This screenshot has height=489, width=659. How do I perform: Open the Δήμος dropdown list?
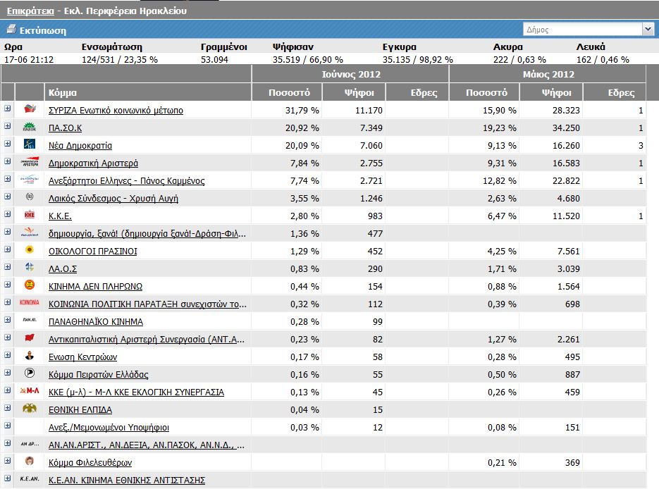click(647, 30)
